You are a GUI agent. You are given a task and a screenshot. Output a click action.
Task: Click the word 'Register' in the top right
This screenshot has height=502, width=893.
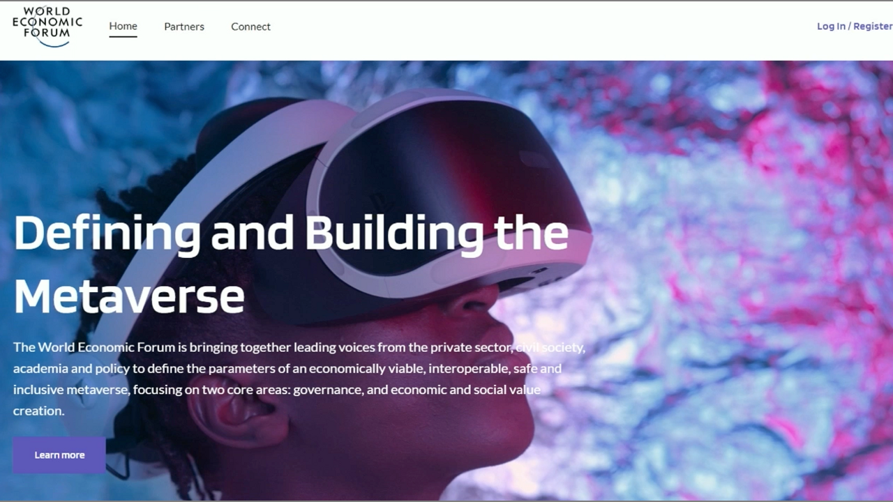point(873,26)
